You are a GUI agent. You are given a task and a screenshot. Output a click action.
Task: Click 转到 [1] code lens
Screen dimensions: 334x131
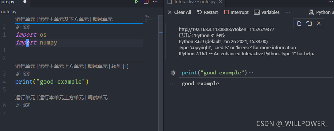coord(120,67)
